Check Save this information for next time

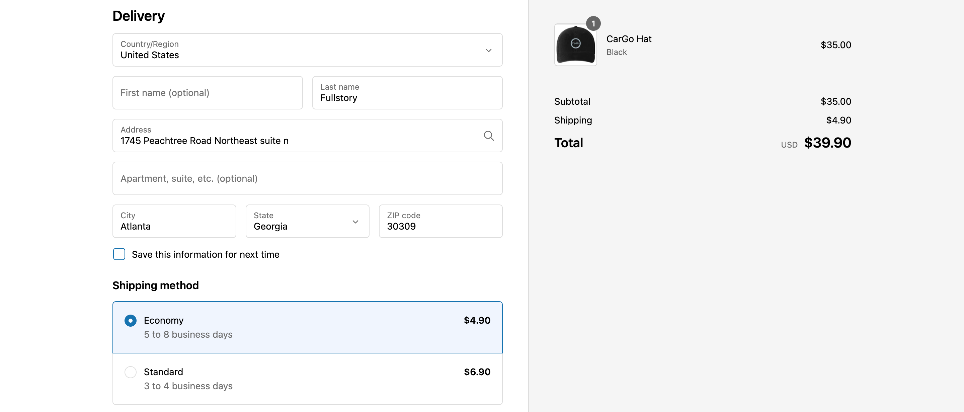[119, 254]
